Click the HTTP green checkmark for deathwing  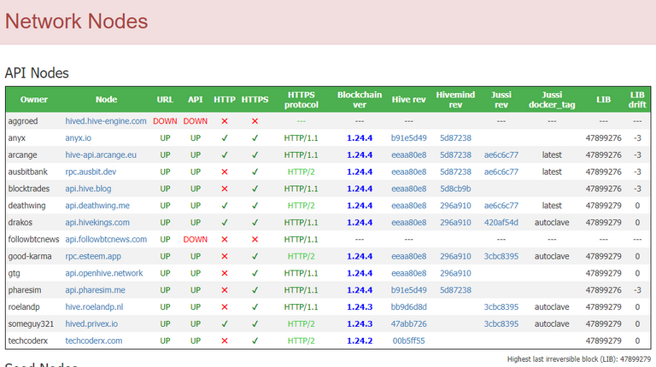coord(225,206)
